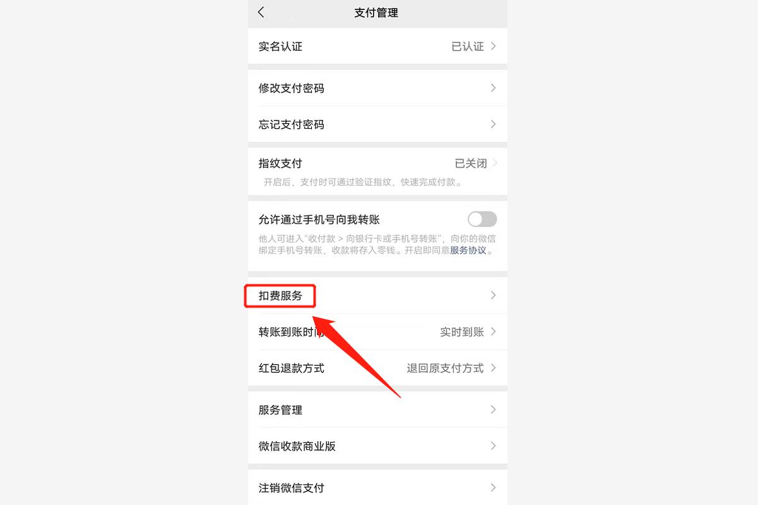Click the chevron on the 扣费服务 row

click(x=494, y=295)
